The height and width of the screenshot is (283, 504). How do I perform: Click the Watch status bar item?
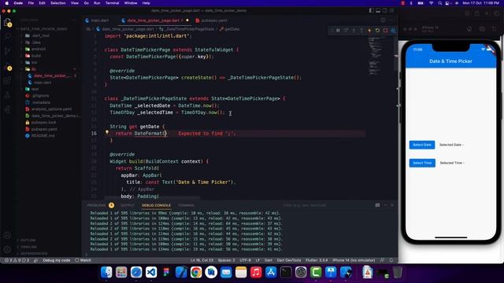click(x=83, y=260)
